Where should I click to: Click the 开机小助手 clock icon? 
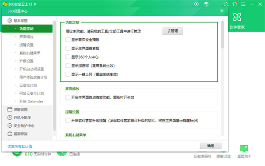(10, 118)
